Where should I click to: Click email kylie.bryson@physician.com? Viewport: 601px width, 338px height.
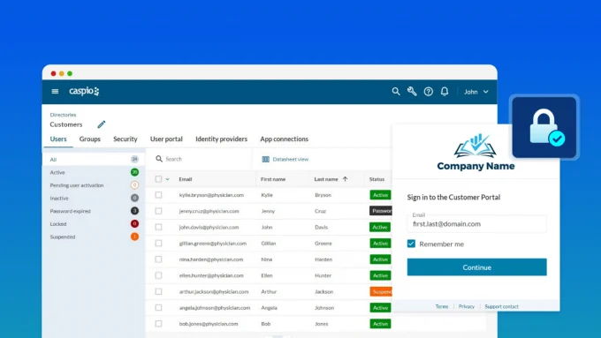tap(211, 195)
